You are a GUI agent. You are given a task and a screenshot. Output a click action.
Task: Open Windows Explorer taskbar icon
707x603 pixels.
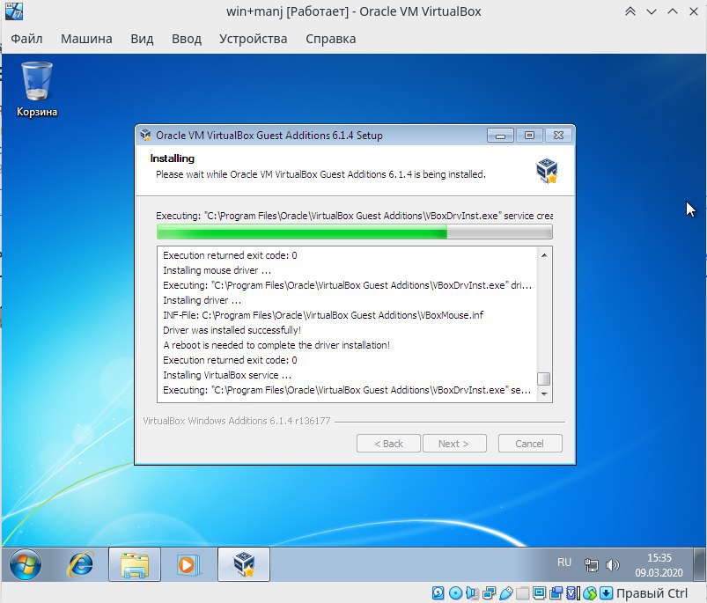click(x=135, y=564)
